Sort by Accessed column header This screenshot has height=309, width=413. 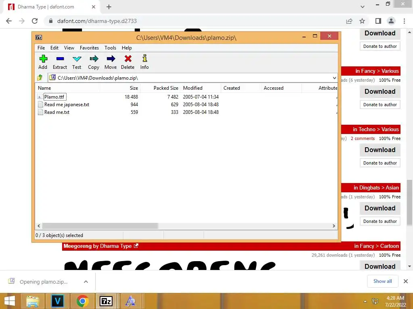tap(281, 88)
